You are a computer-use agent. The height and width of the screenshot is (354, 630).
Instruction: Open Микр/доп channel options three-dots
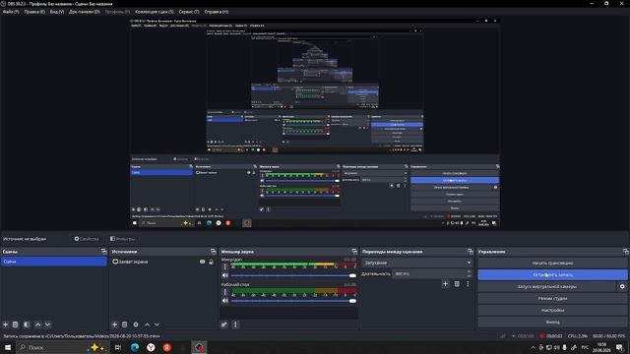[x=225, y=266]
